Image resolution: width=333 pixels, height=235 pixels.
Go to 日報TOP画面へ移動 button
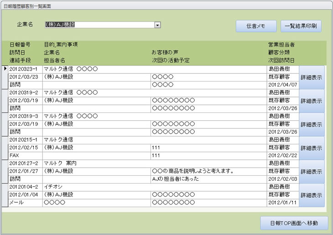pos(294,223)
